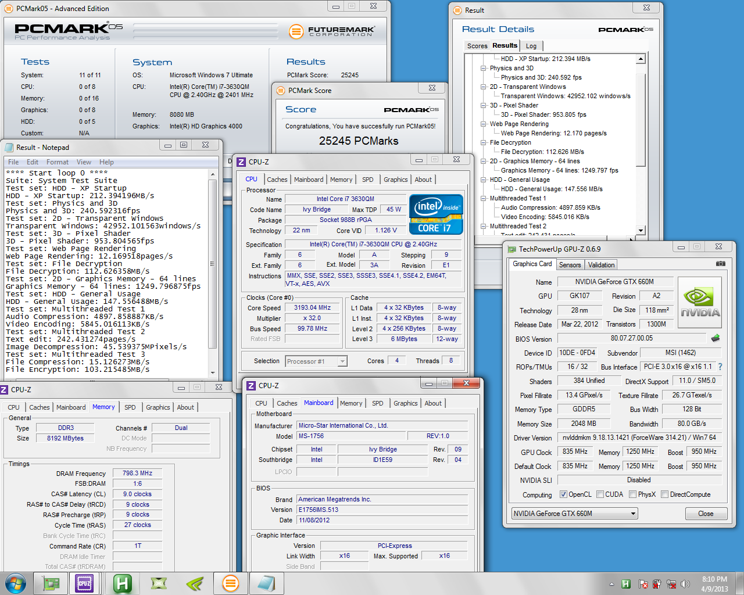Open the Format menu in Notepad
The height and width of the screenshot is (595, 744).
coord(58,162)
